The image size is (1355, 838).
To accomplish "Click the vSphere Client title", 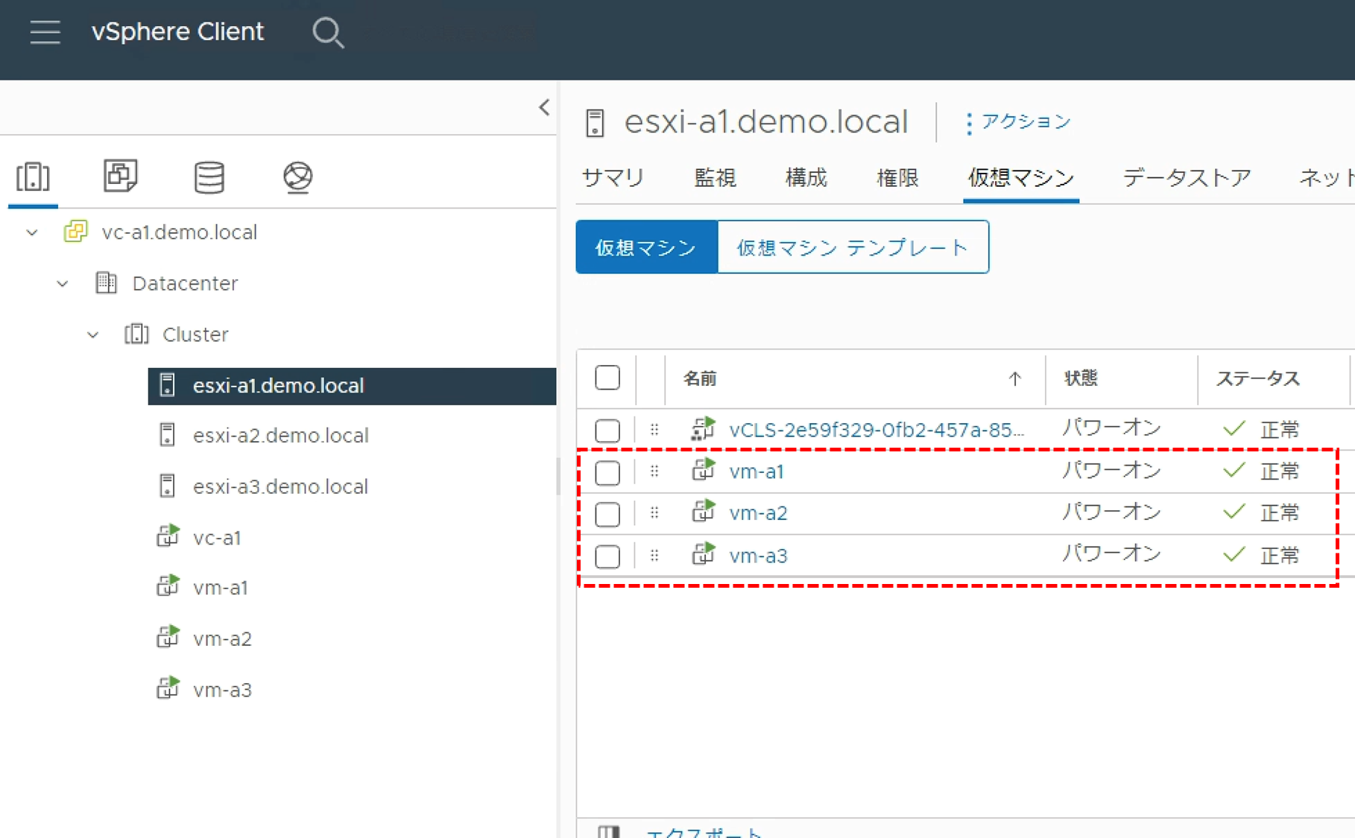I will (177, 32).
